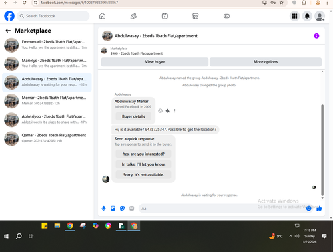Viewport: 333px width, 252px height.
Task: Open more message options dots
Action: point(174,111)
